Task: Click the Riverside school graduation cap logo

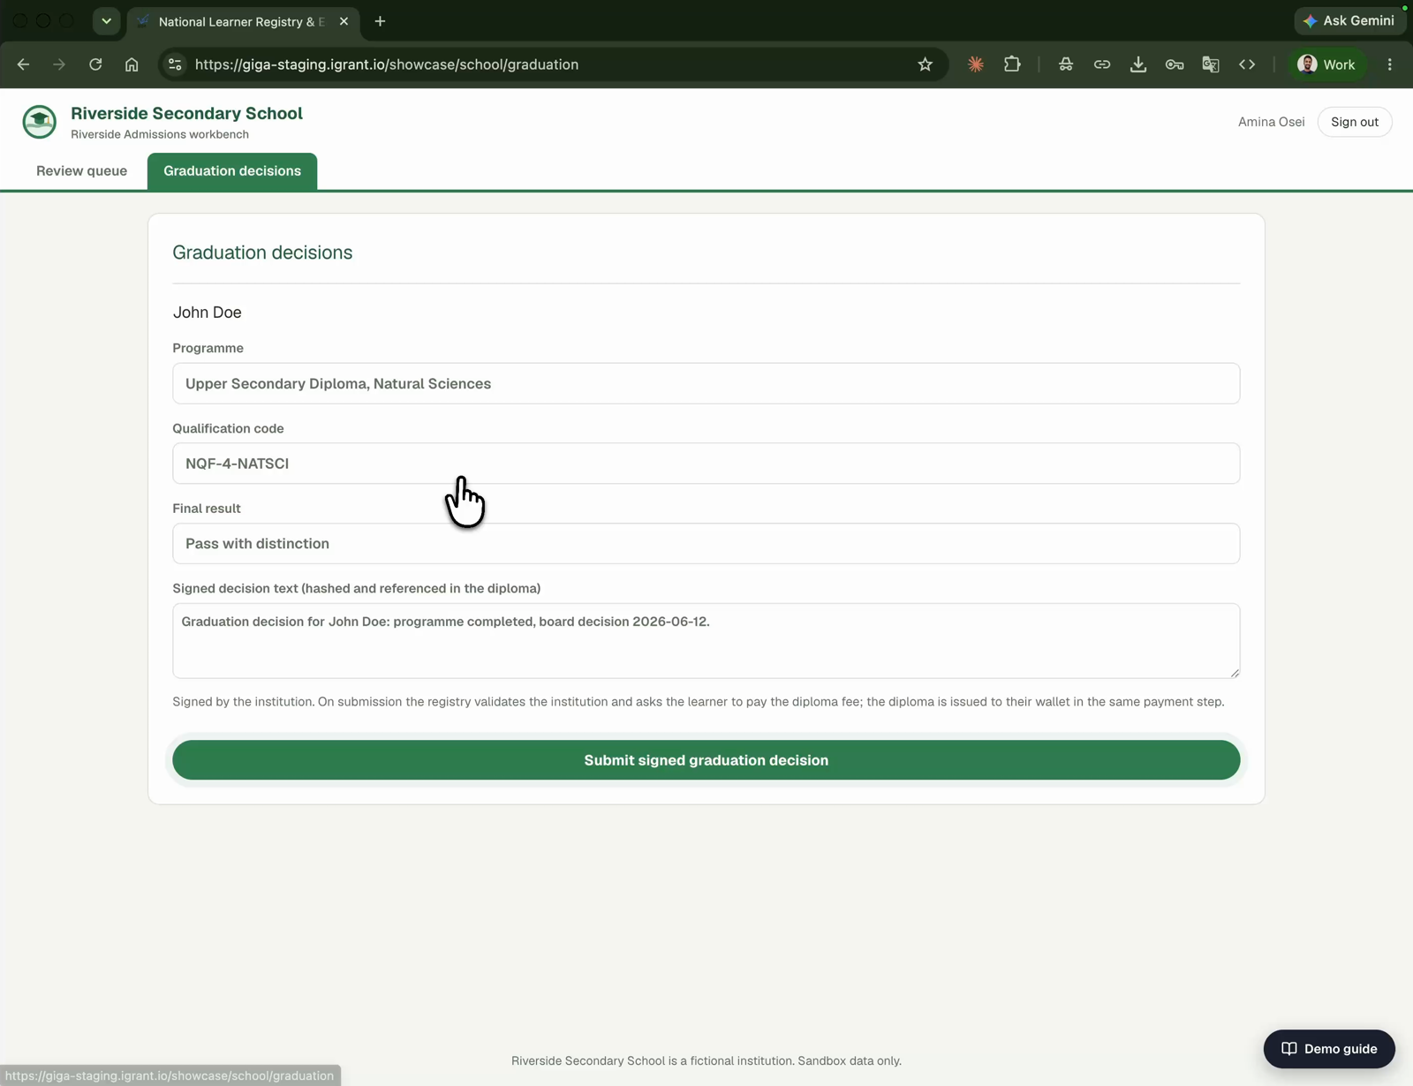Action: click(x=39, y=122)
